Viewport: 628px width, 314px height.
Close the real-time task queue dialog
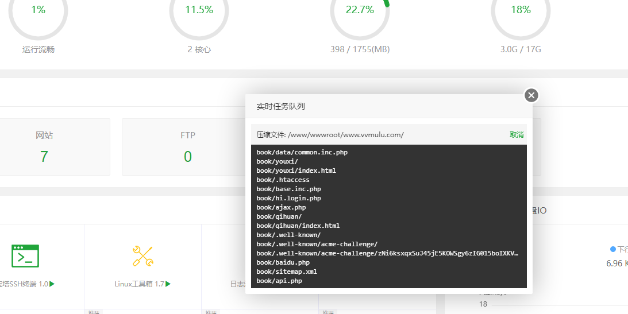pyautogui.click(x=531, y=96)
